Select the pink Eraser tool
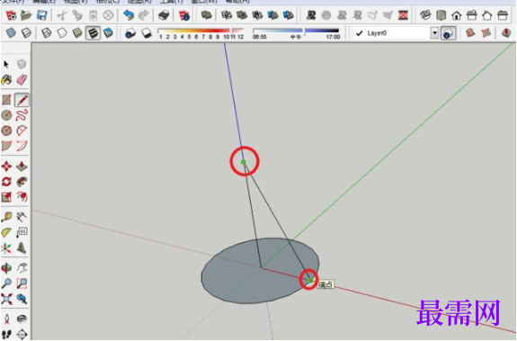The height and width of the screenshot is (341, 517). pyautogui.click(x=22, y=79)
